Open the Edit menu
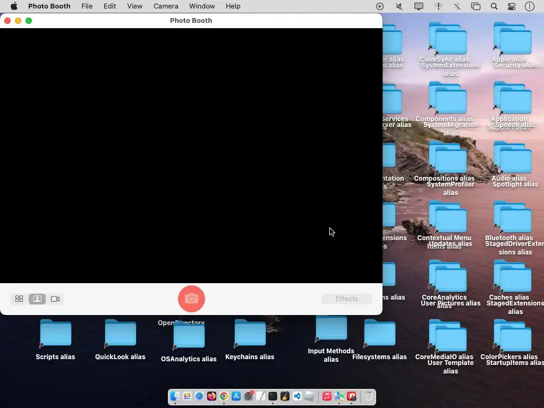Screen dimensions: 544x408 pyautogui.click(x=109, y=6)
